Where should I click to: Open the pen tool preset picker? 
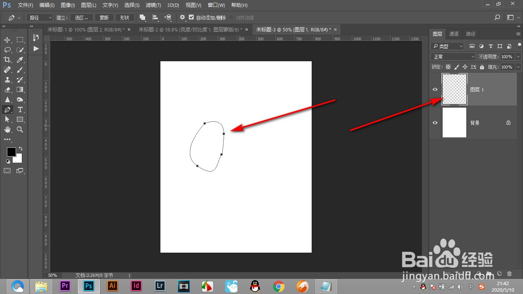(15, 18)
